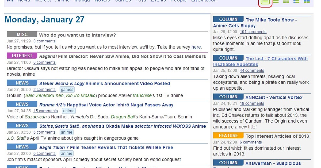The height and width of the screenshot is (168, 321).
Task: Read the Ranma 1/2 Ichirô Nagai obituary article
Action: [106, 105]
